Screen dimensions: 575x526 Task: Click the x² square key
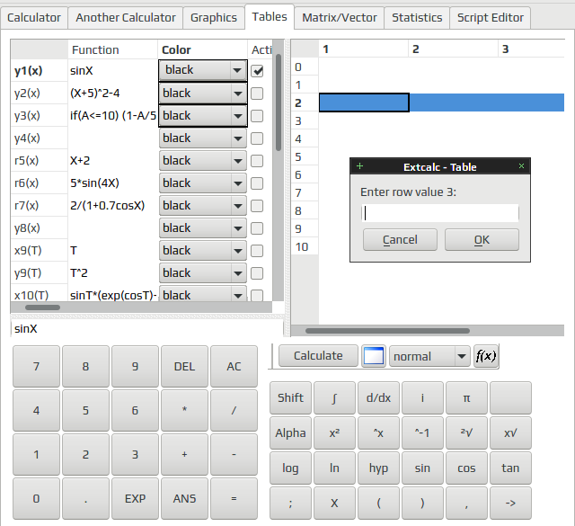coord(334,433)
